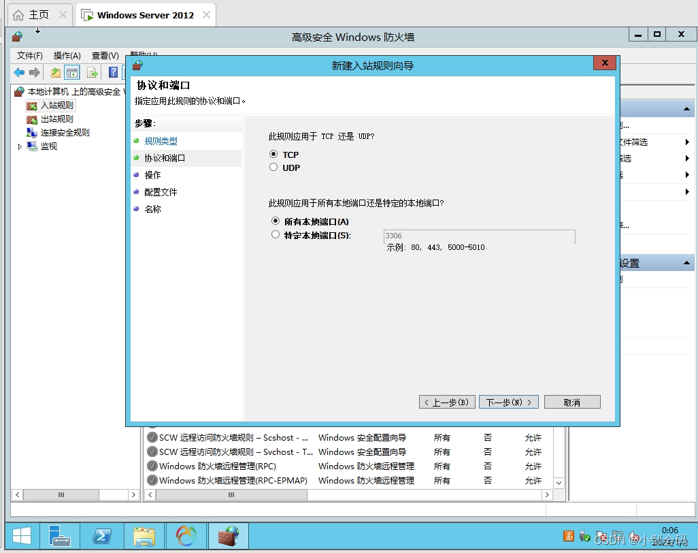
Task: Open File Explorer from the taskbar
Action: click(x=144, y=535)
